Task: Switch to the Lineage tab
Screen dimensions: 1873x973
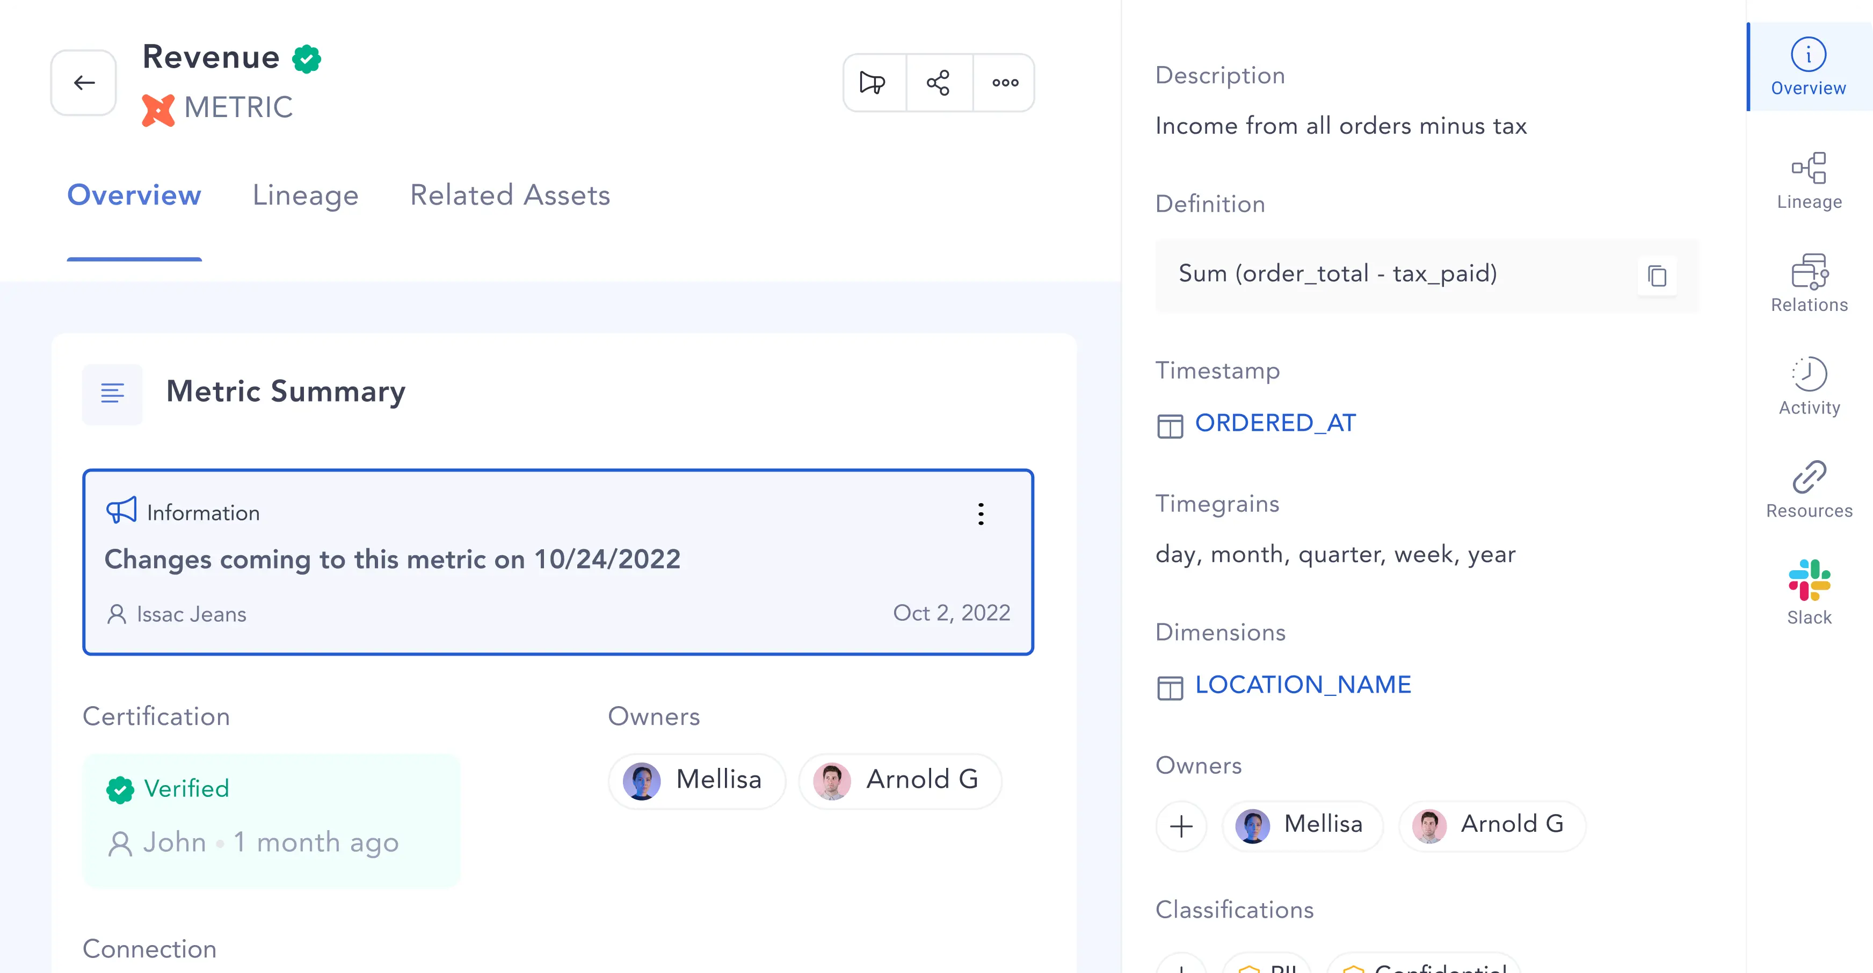Action: 306,195
